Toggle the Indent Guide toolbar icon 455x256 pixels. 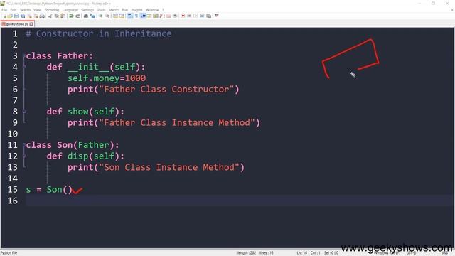coord(143,16)
